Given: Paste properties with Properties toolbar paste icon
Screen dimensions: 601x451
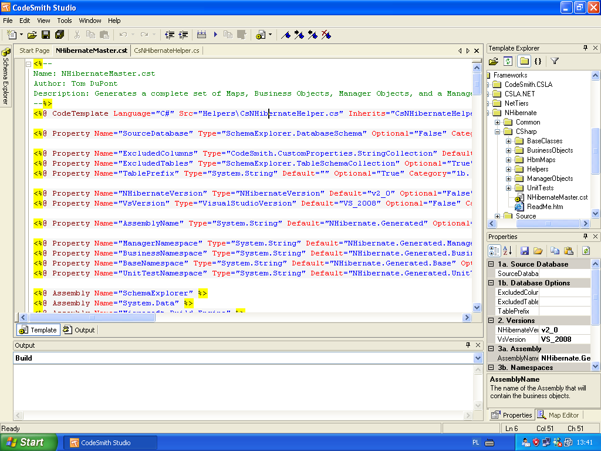Looking at the screenshot, I should [569, 251].
